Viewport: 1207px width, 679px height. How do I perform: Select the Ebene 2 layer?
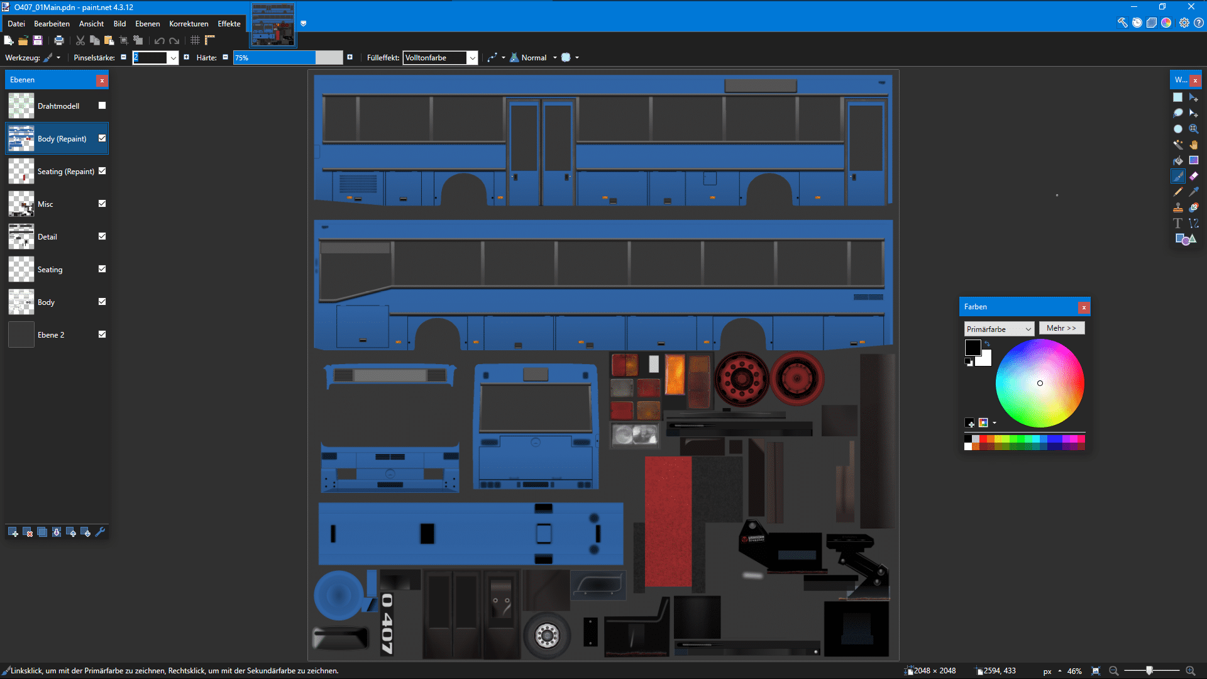point(51,334)
